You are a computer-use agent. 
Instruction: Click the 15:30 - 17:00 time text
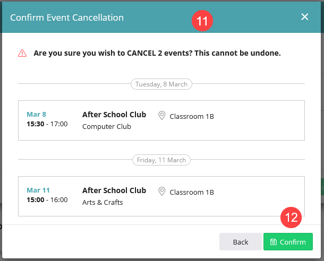coord(47,124)
